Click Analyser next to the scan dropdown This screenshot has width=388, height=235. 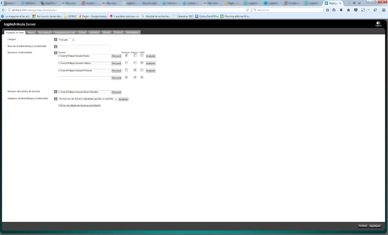(x=123, y=99)
